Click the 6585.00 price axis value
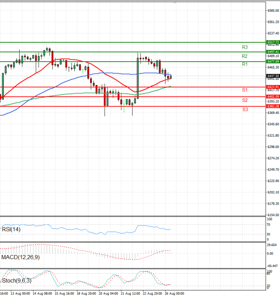The height and width of the screenshot is (297, 280). [x=273, y=11]
